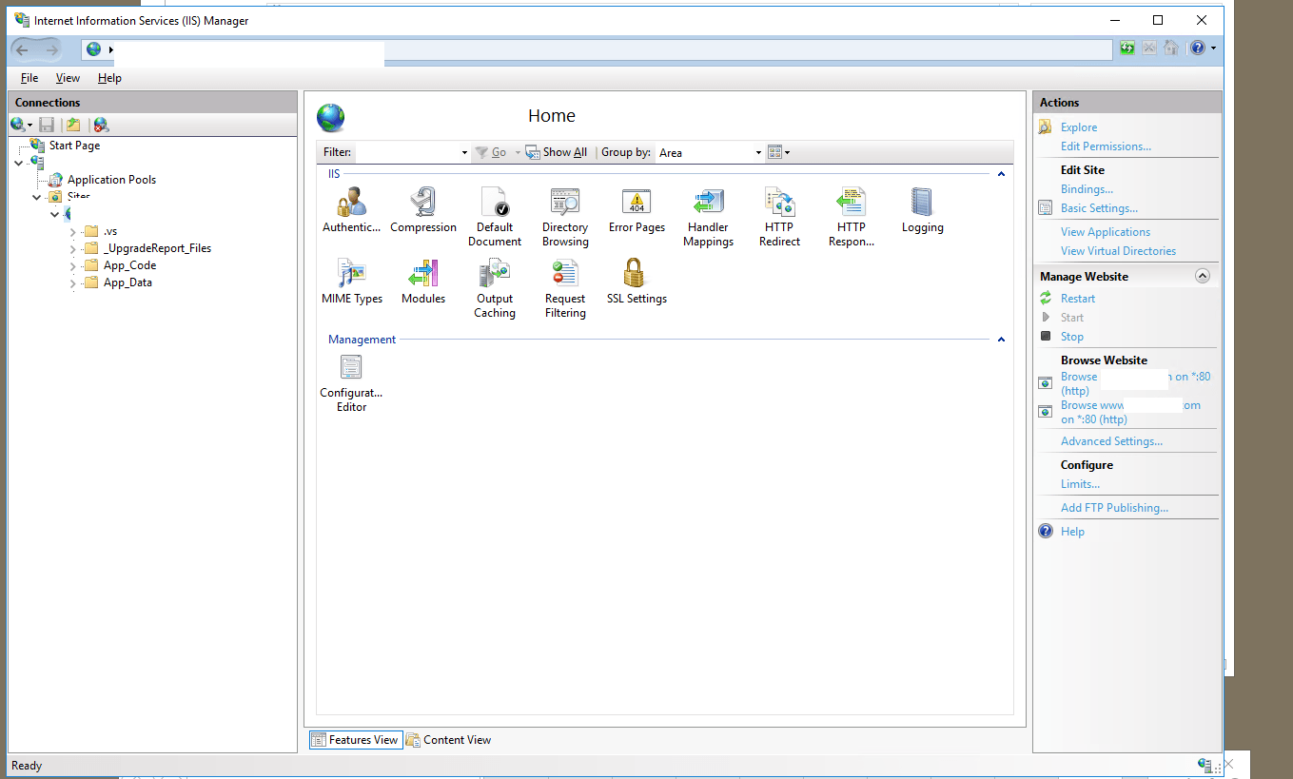Expand the App_Data folder node
Screen dimensions: 1293x779
(x=73, y=282)
